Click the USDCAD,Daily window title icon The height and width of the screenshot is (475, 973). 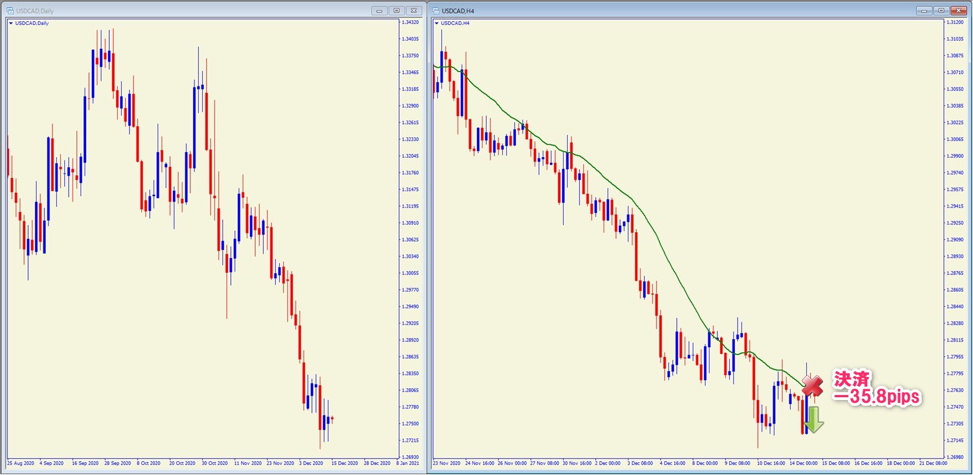pyautogui.click(x=10, y=11)
